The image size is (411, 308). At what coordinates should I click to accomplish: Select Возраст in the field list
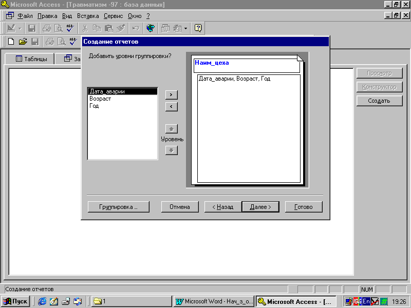[122, 99]
